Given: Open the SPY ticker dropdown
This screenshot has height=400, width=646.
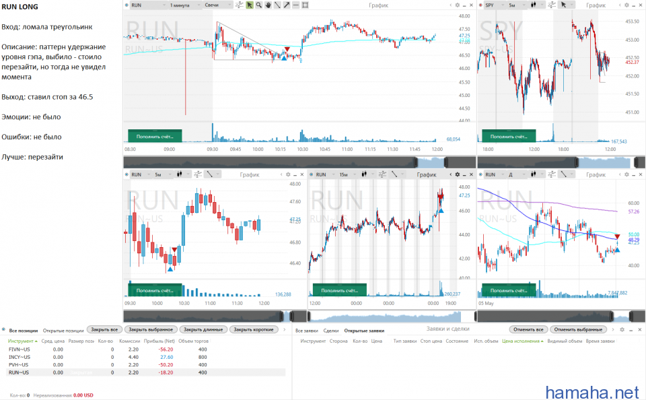Looking at the screenshot, I should coord(495,5).
